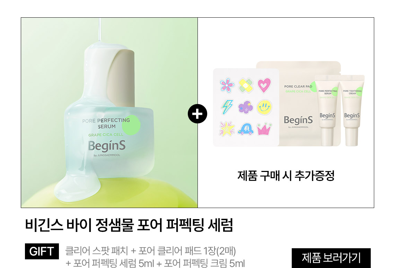
Task: Click the pink heart sticker patch
Action: (264, 85)
